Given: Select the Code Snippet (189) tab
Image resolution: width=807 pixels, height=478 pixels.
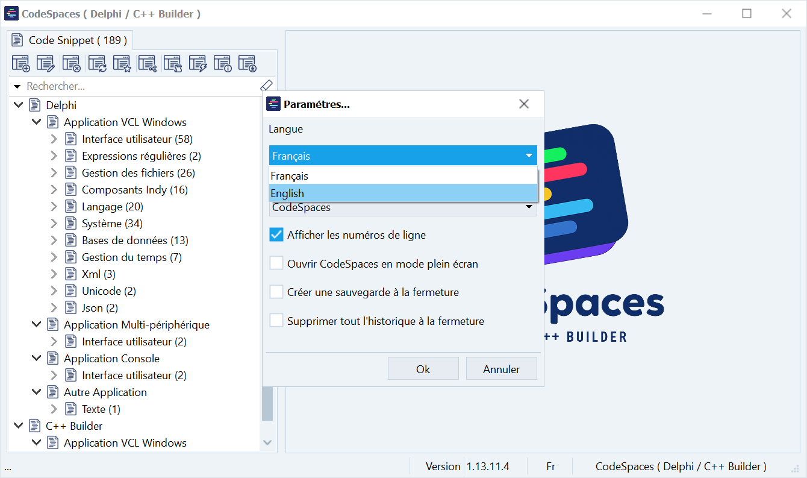Looking at the screenshot, I should click(70, 40).
